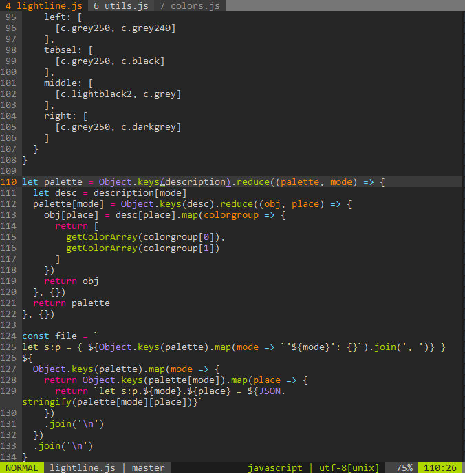Click the javascript filetype indicator

pos(275,467)
